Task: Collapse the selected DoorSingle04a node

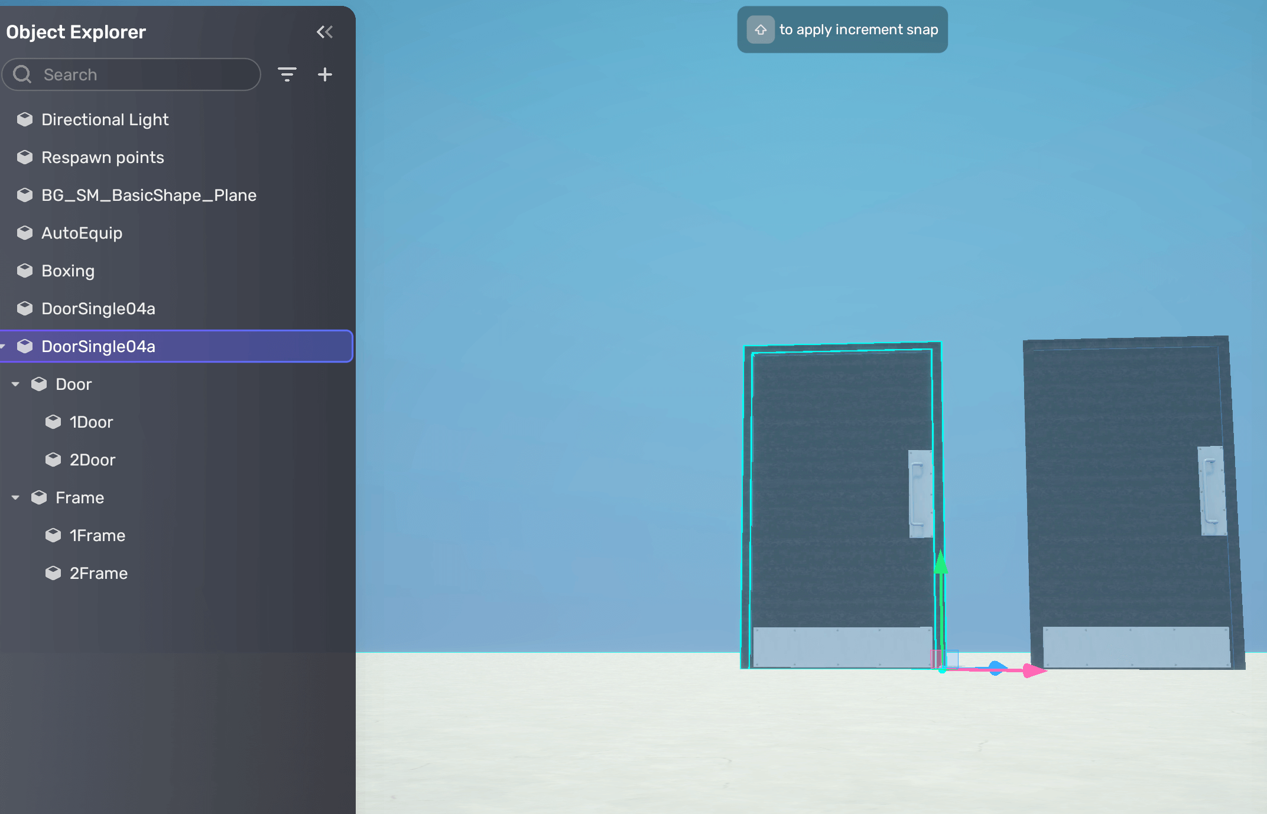Action: click(4, 346)
